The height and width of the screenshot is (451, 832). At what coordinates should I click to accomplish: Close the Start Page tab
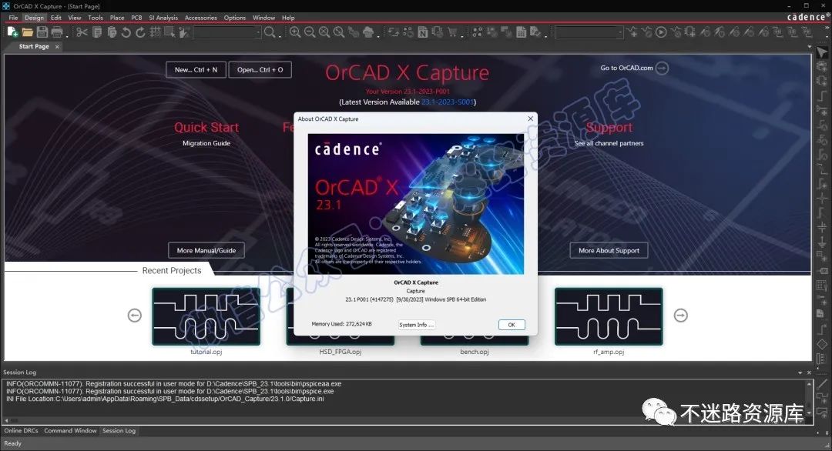57,47
